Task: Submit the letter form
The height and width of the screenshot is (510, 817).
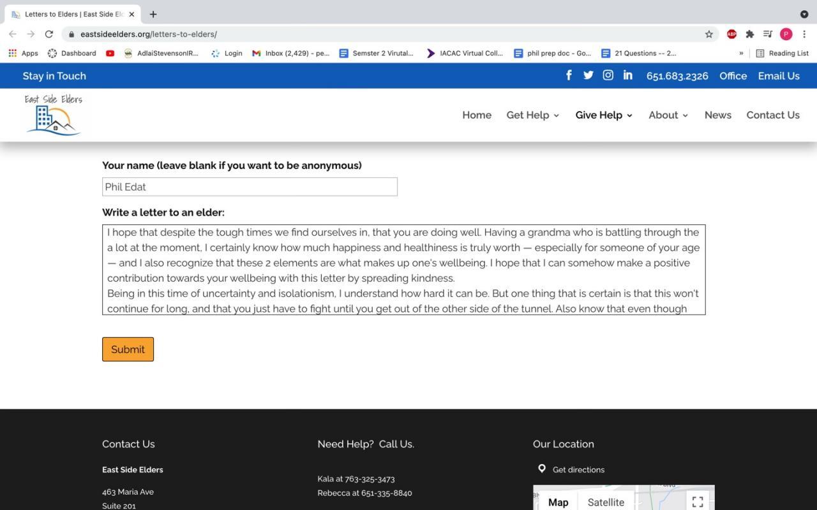Action: point(128,349)
